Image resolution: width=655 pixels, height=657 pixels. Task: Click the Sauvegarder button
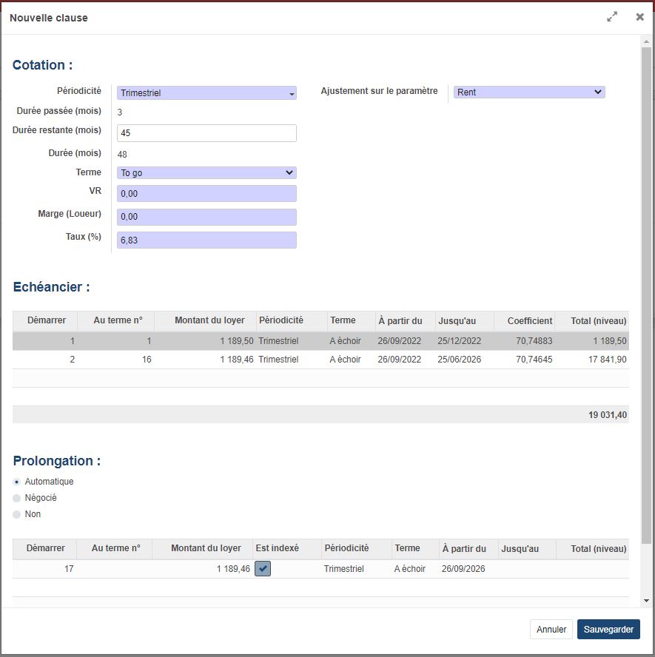tap(608, 630)
